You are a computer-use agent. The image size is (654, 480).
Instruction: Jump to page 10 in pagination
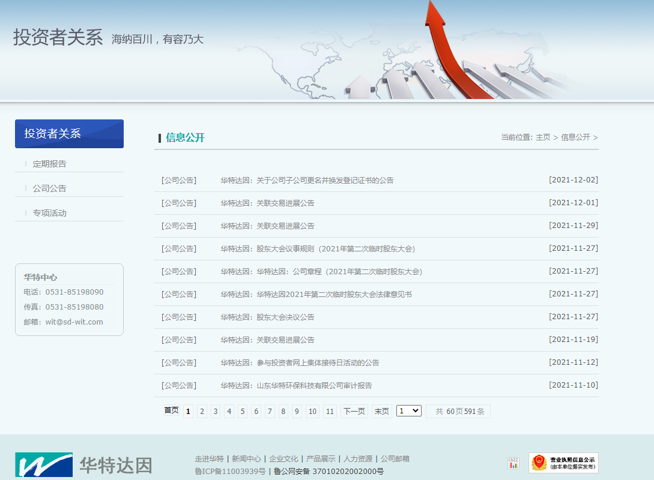point(312,411)
